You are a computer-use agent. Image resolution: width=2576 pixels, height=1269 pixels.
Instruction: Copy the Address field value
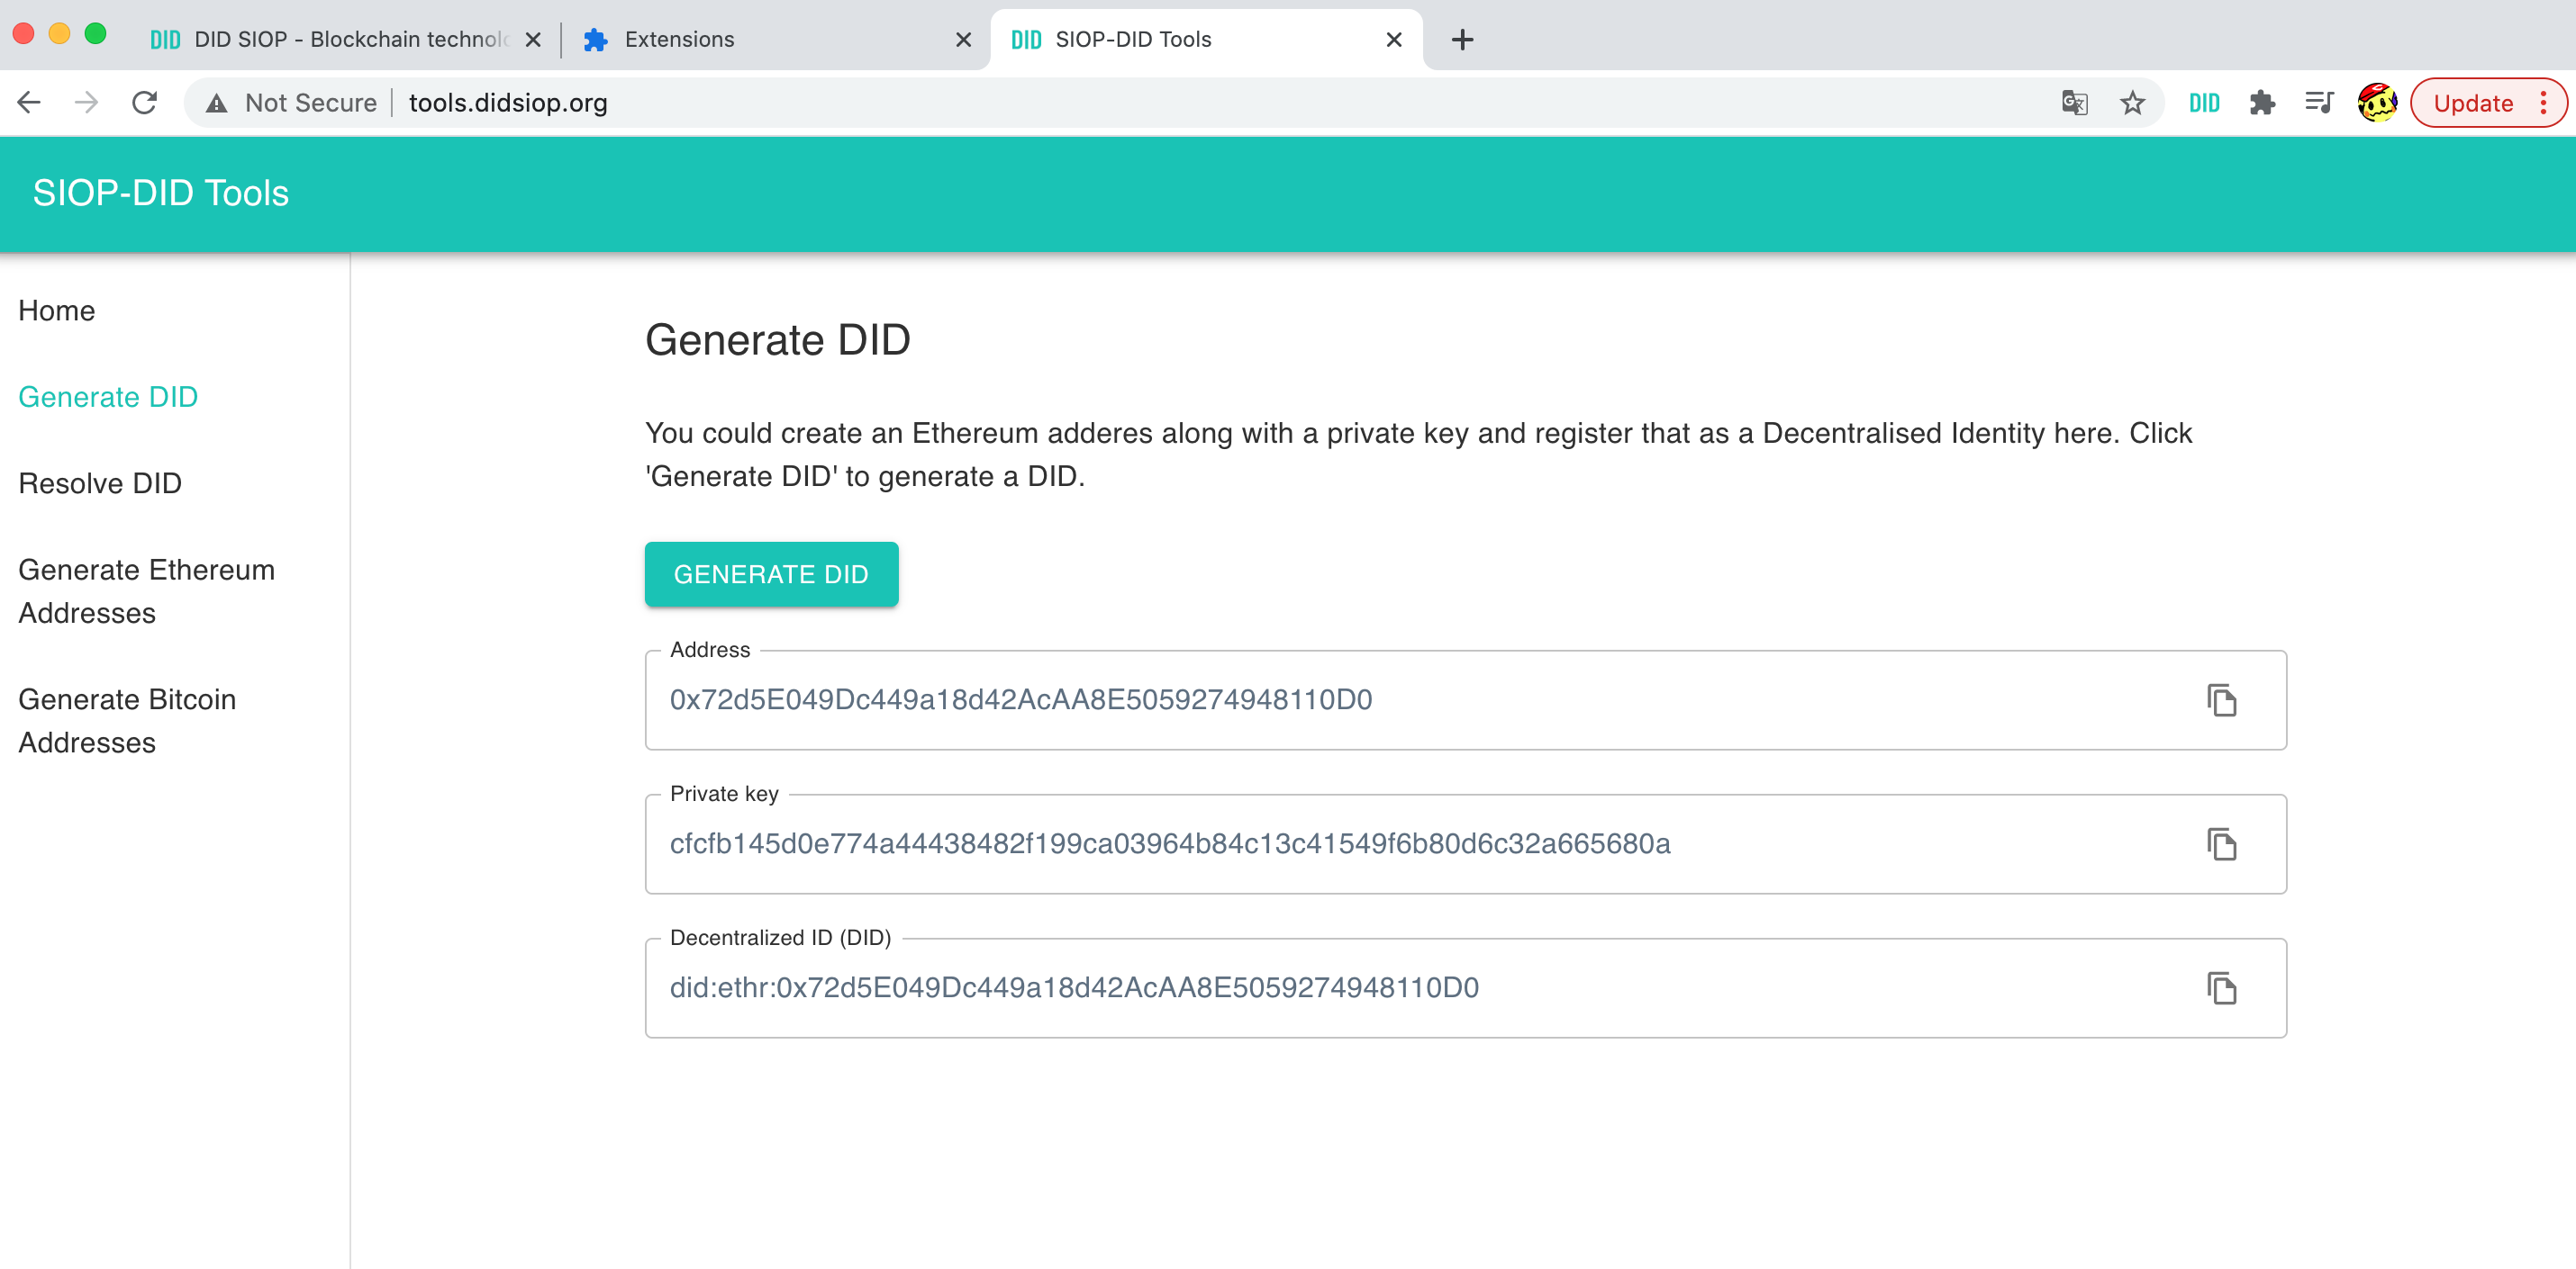pyautogui.click(x=2221, y=700)
